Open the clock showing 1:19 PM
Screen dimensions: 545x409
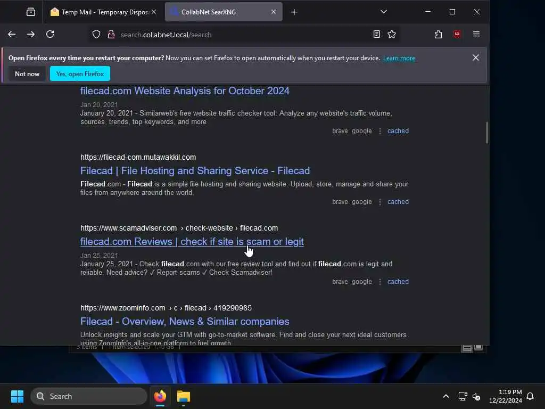(x=506, y=396)
